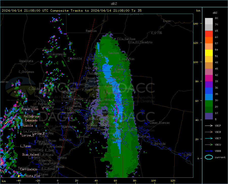Click the '140' tick on right km axis

coord(196,24)
